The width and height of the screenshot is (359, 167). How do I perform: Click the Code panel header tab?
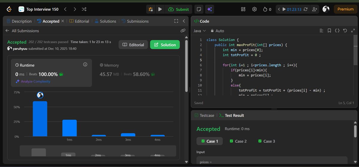(x=202, y=21)
